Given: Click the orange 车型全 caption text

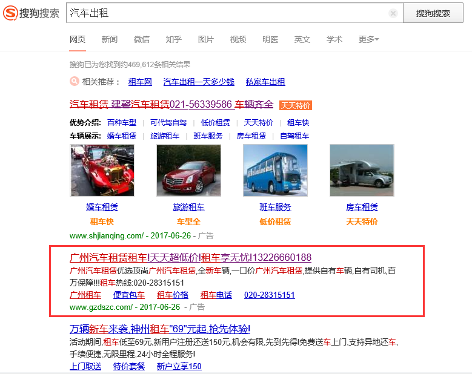Looking at the screenshot, I should tap(189, 221).
